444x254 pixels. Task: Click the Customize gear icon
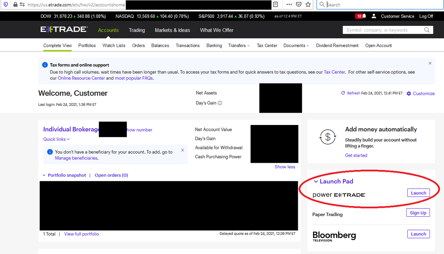[409, 94]
